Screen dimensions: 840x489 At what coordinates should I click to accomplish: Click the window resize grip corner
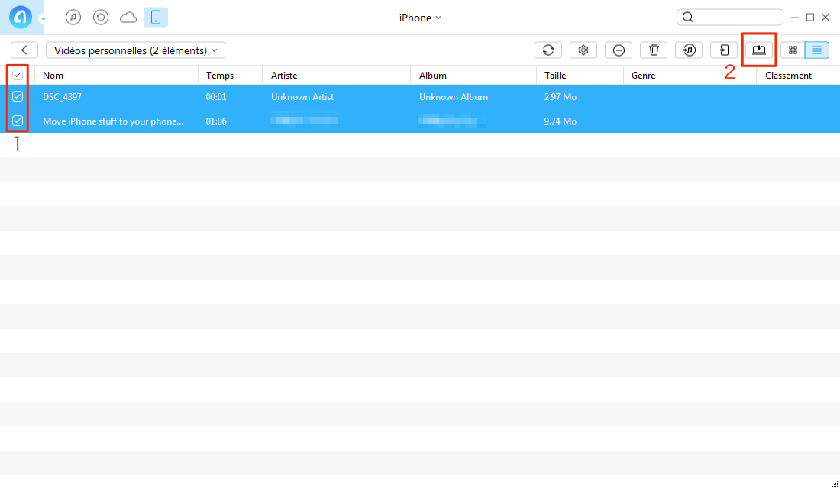(835, 484)
